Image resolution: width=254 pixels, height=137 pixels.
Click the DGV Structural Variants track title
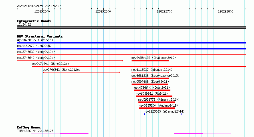point(40,36)
